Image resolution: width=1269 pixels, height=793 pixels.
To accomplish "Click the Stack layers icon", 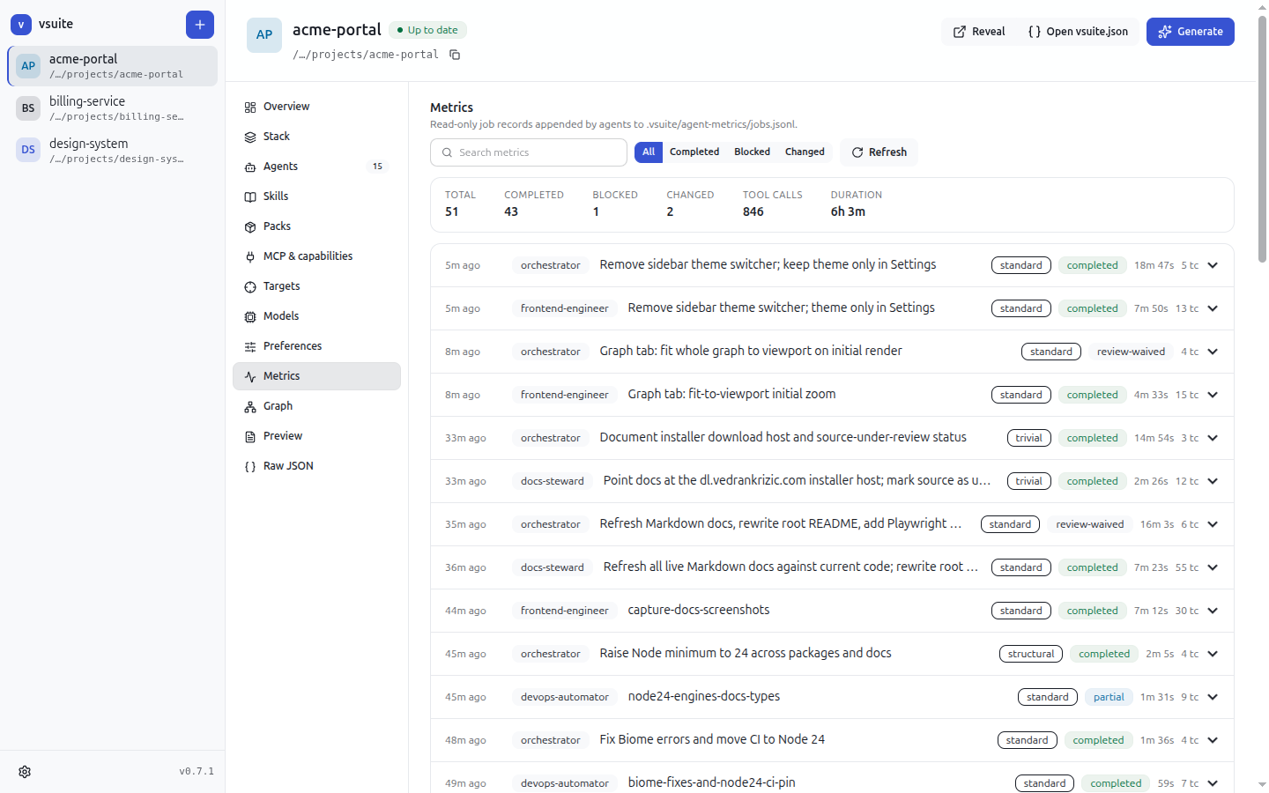I will [250, 137].
